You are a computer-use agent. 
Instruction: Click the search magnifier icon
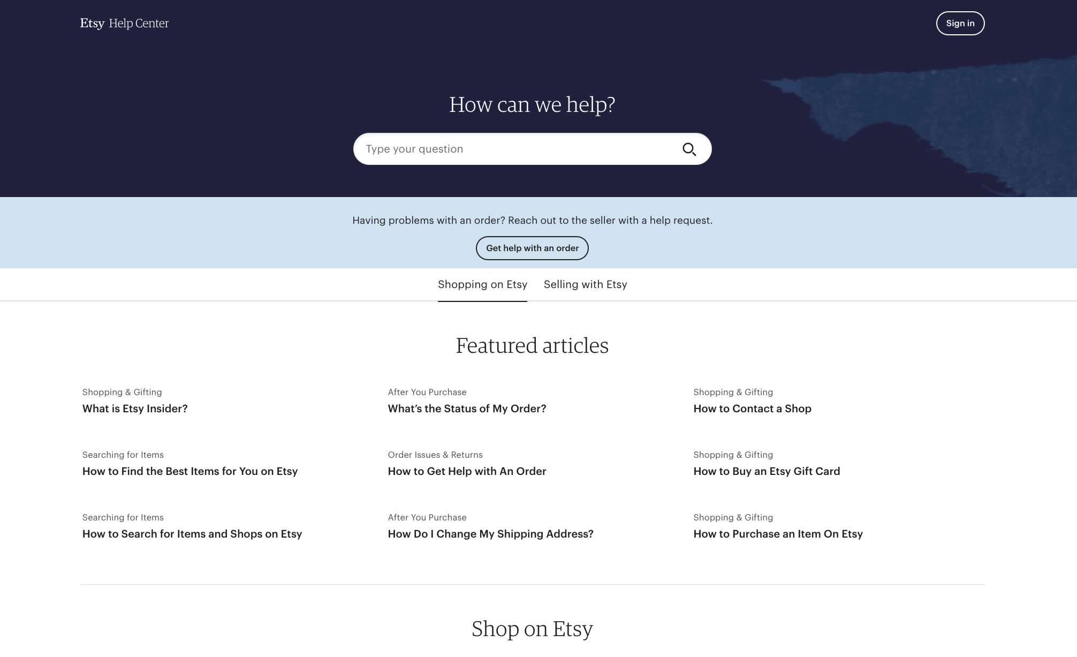click(689, 149)
